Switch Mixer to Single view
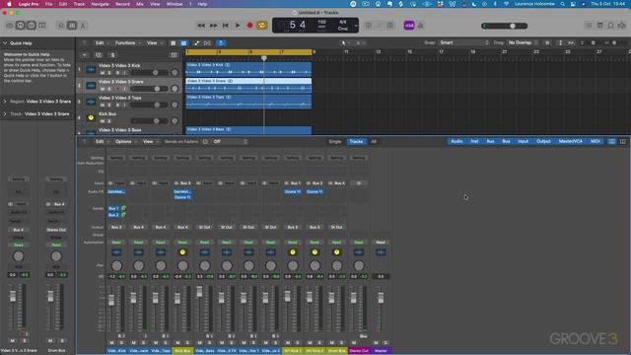Image resolution: width=631 pixels, height=355 pixels. click(335, 142)
